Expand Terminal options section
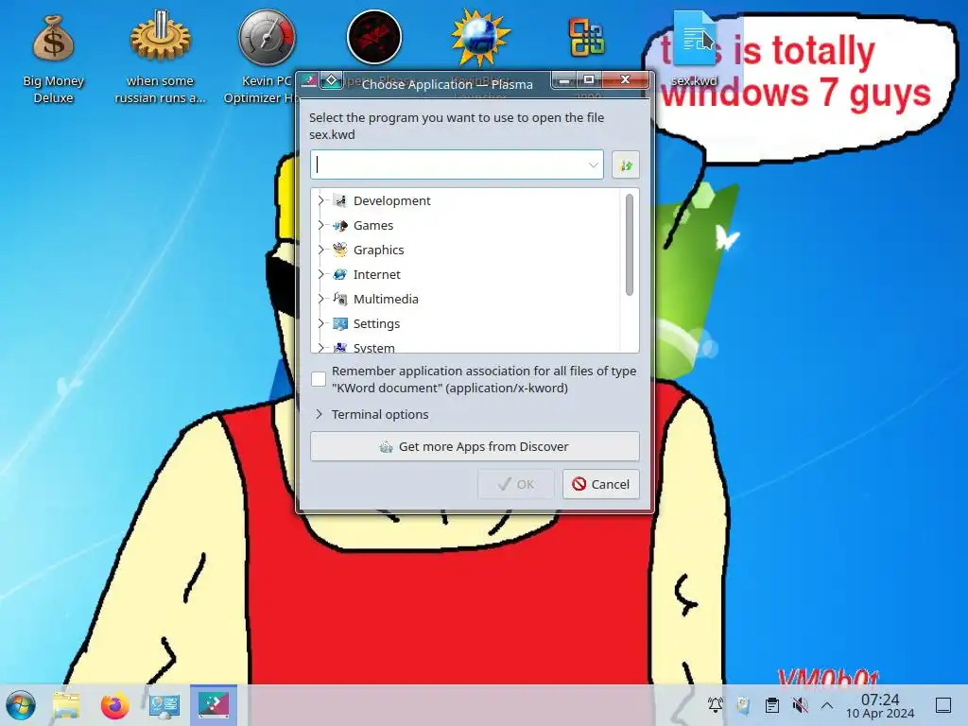This screenshot has width=968, height=726. [x=319, y=414]
